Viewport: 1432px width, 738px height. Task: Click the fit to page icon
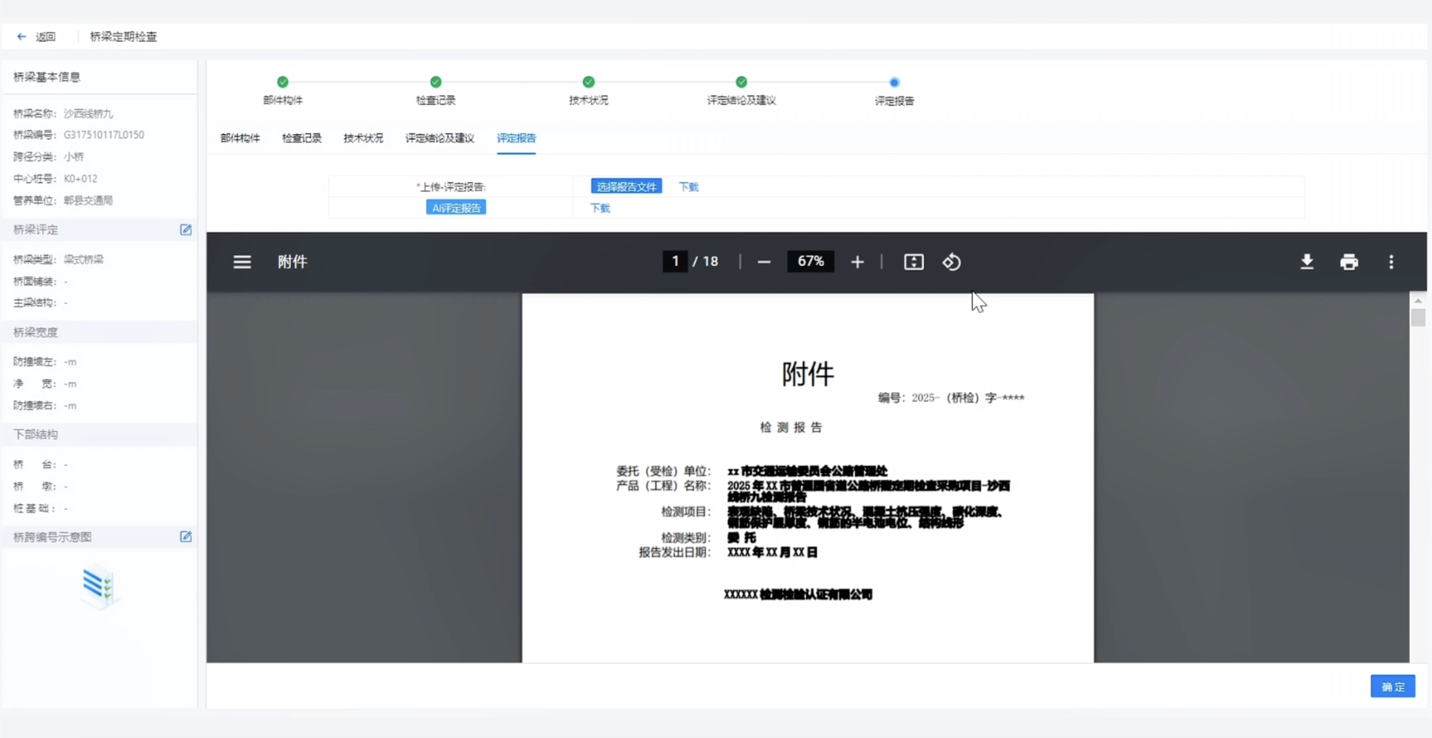(913, 262)
